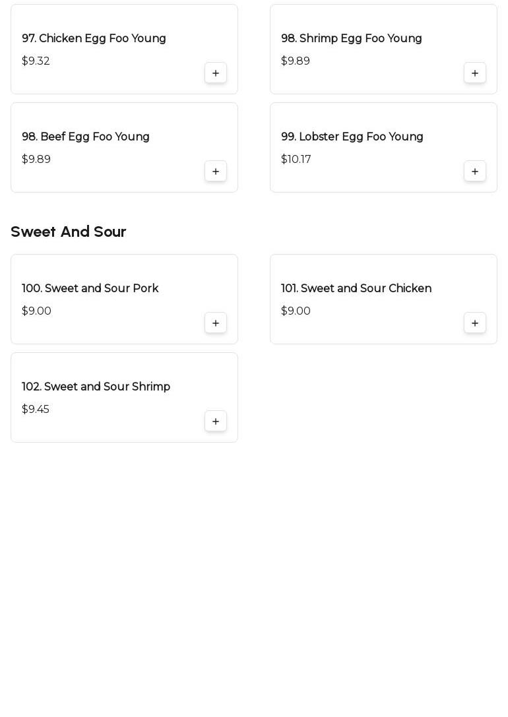Click the $9.45 Sweet and Sour Shrimp price

coord(36,410)
